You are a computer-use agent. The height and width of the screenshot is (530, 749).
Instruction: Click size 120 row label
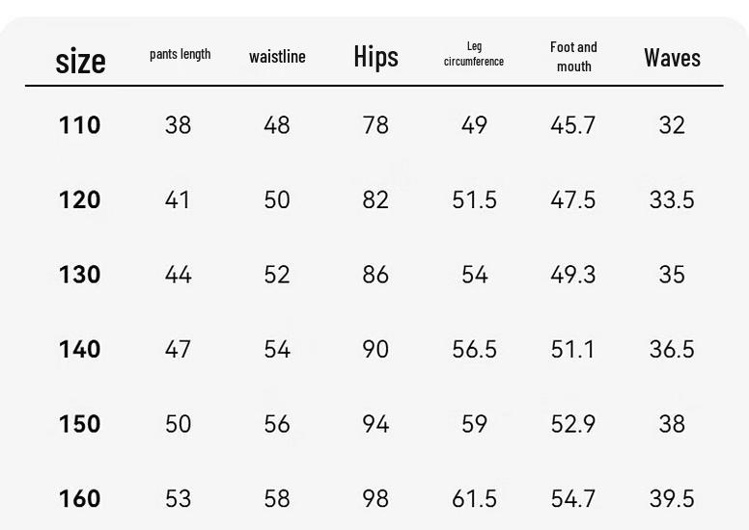coord(80,199)
